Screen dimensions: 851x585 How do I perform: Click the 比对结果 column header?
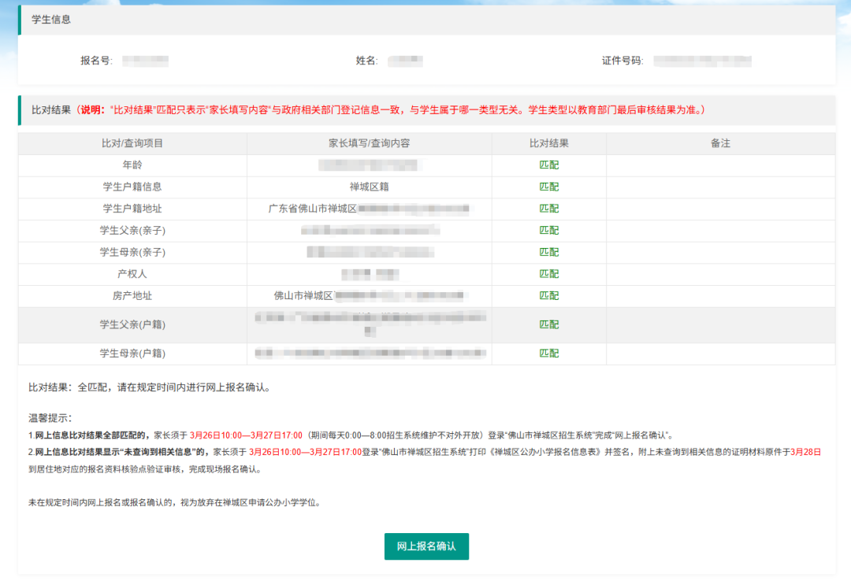point(548,143)
